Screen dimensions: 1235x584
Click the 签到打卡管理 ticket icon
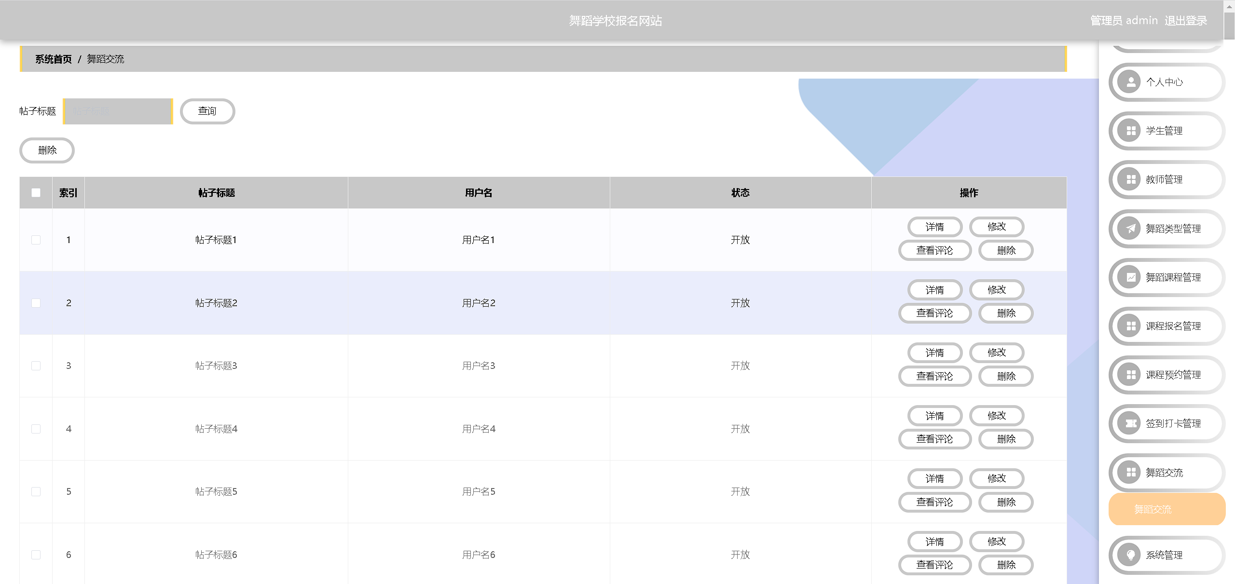1130,423
